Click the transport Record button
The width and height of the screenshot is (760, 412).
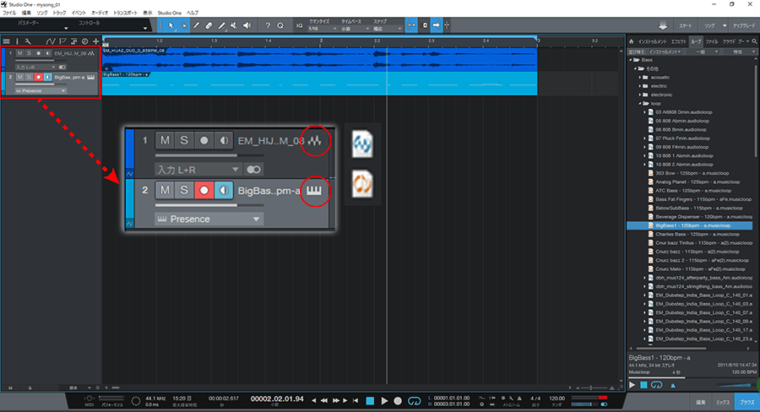point(398,401)
